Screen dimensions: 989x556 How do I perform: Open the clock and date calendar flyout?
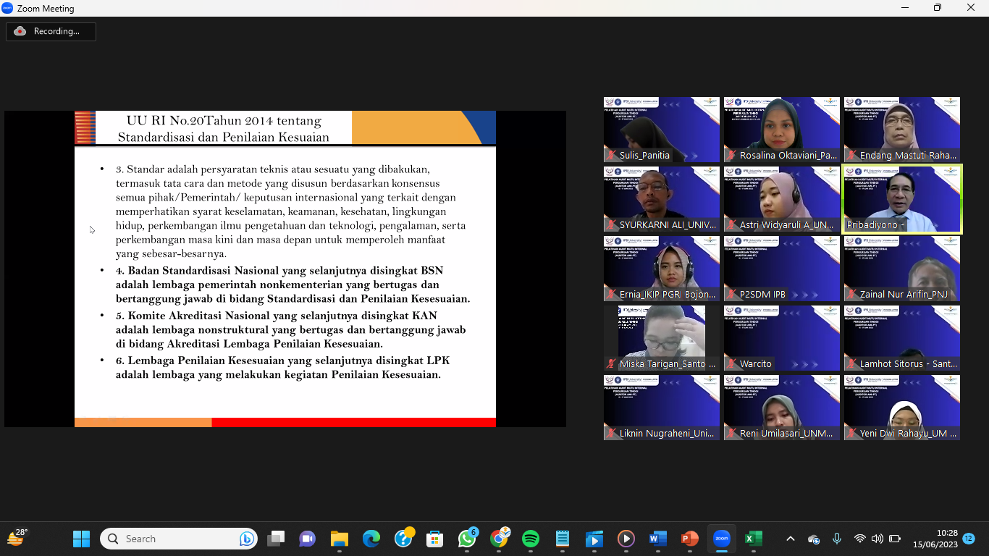pos(935,539)
